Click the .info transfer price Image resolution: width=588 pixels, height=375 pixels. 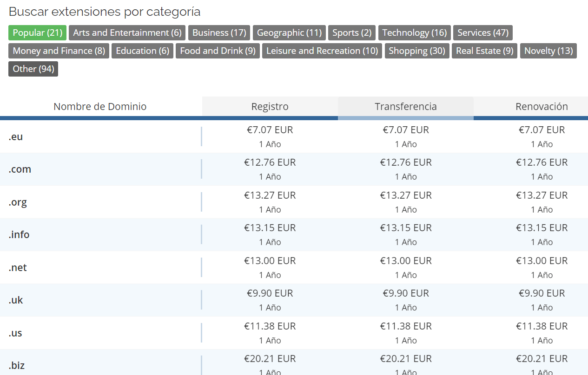(x=406, y=228)
